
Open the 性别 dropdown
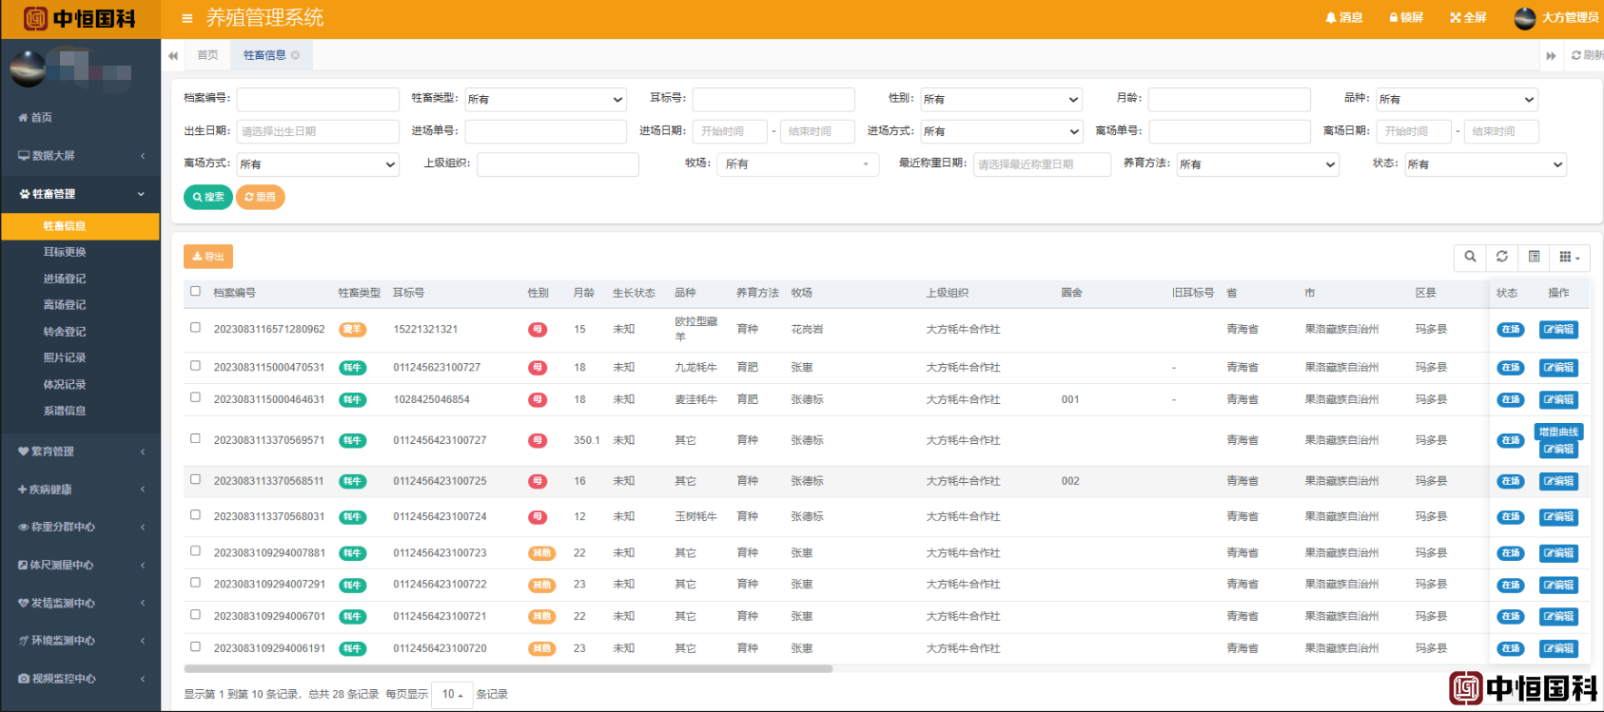[1002, 99]
